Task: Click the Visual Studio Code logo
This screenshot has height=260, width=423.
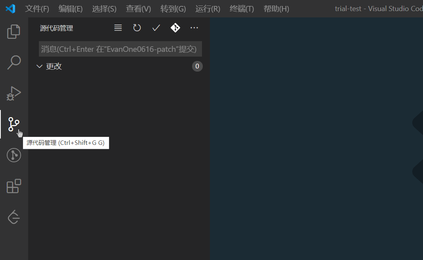Action: 10,8
